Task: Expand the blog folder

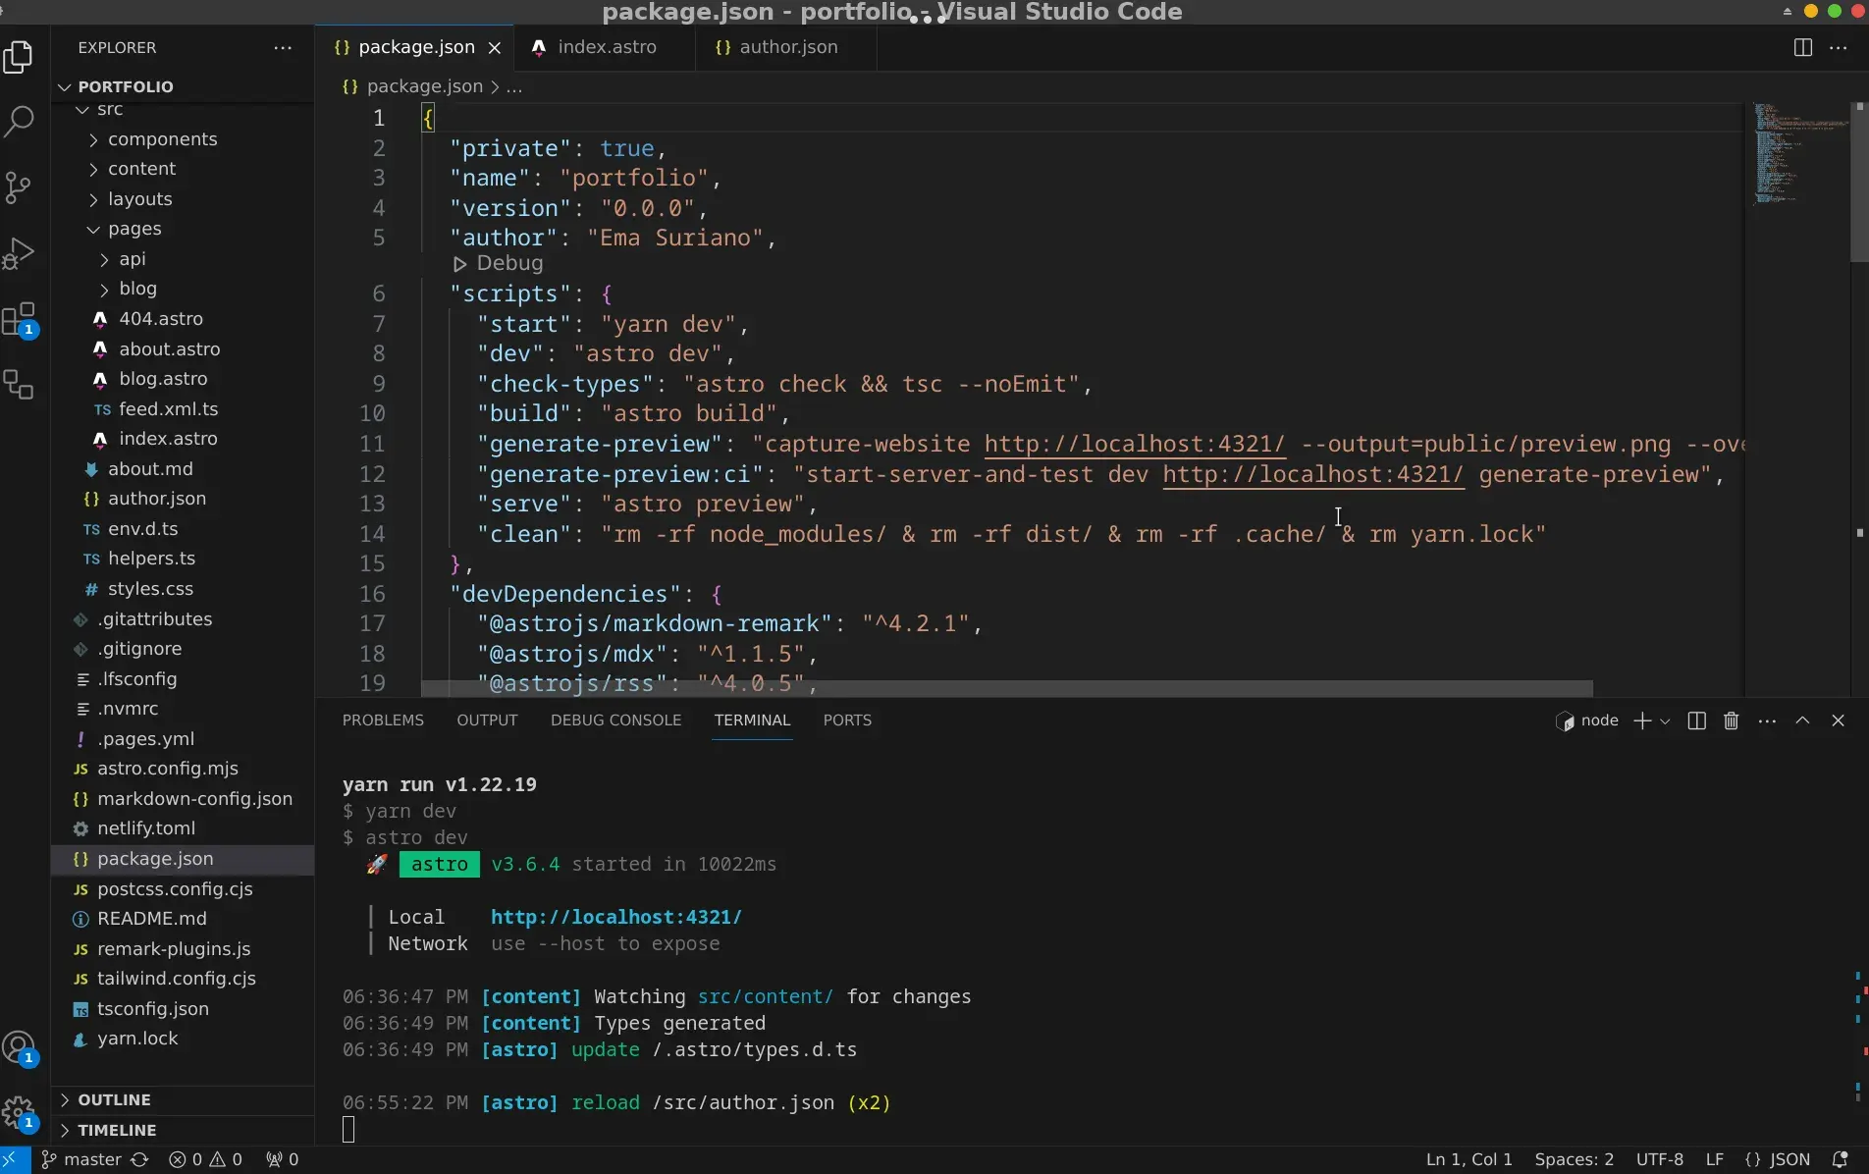Action: [x=137, y=289]
